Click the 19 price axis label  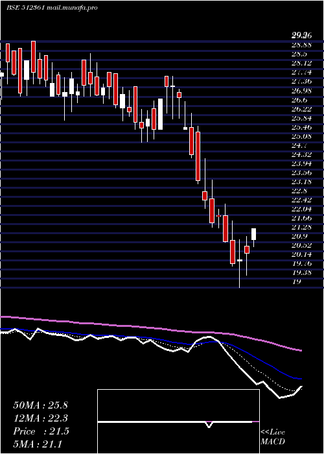[x=297, y=281]
